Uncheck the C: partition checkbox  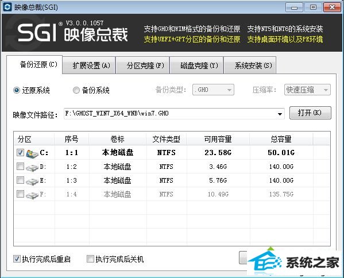point(20,153)
